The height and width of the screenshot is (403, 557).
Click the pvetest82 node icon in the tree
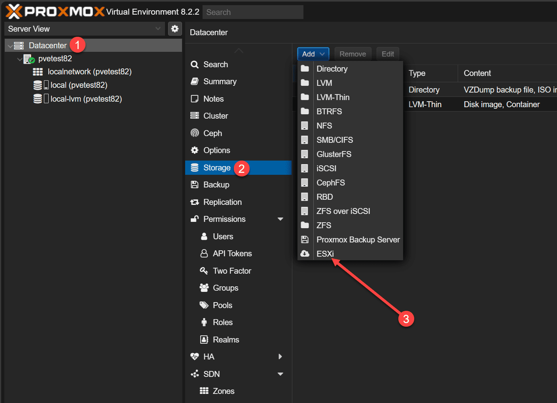coord(29,59)
